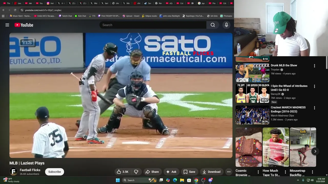The image size is (328, 184).
Task: Click the address bar URL
Action: point(43,10)
